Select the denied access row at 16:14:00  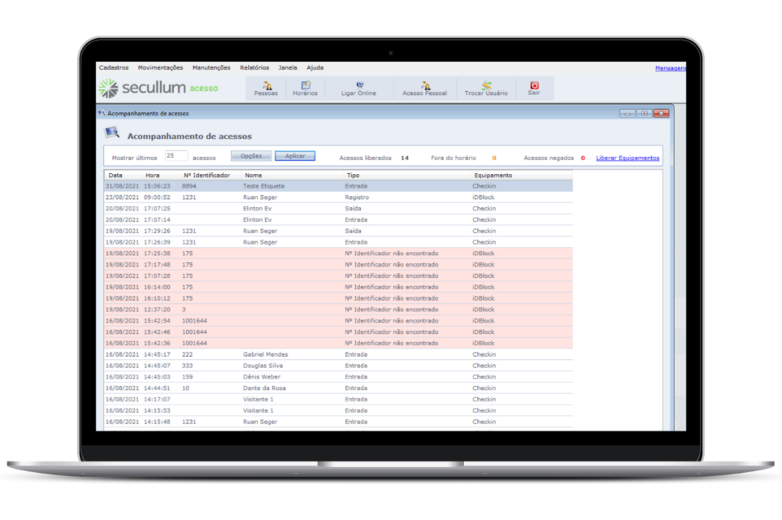coord(339,287)
